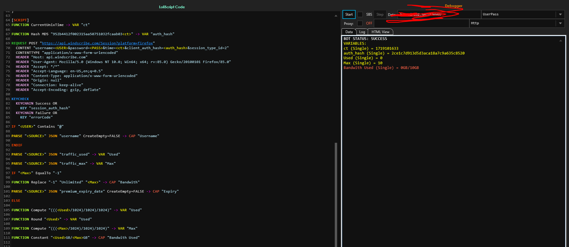Click the FUNCTION Constant Bandwith Used line
569x247 pixels.
tap(76, 238)
